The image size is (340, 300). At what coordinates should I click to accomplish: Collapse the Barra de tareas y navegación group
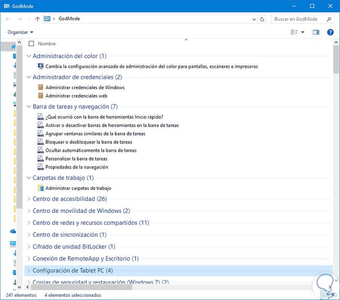pos(29,106)
